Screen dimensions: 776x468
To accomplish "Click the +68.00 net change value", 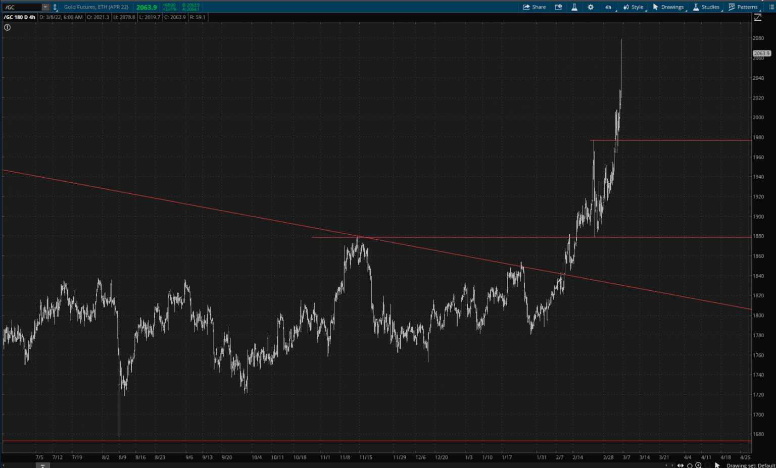I will point(169,5).
